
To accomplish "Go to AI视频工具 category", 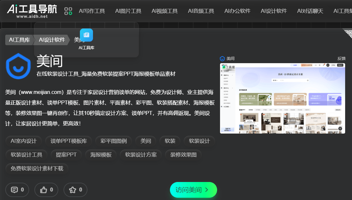I will pos(164,11).
